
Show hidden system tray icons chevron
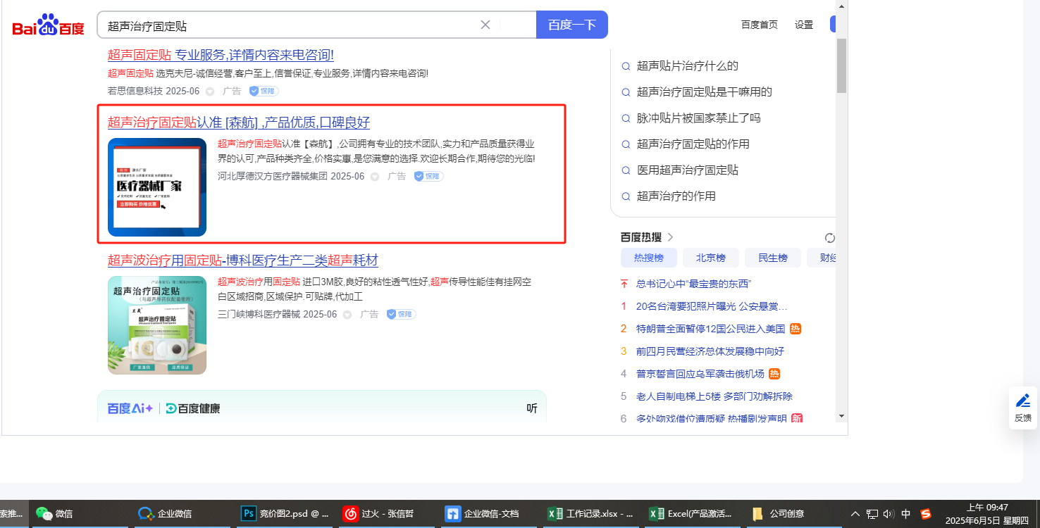pos(855,513)
